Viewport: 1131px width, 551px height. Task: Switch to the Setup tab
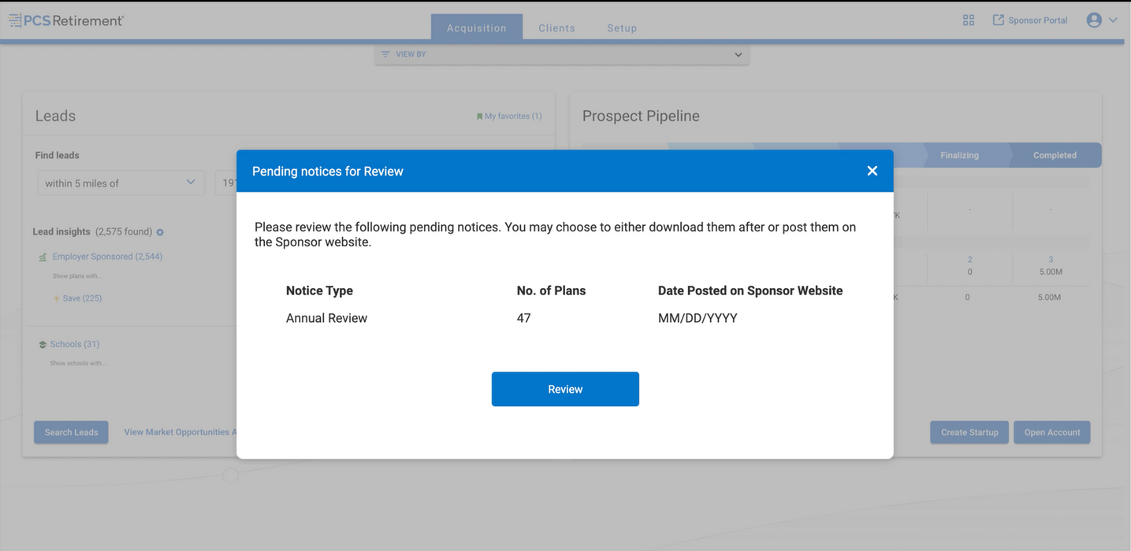[622, 28]
